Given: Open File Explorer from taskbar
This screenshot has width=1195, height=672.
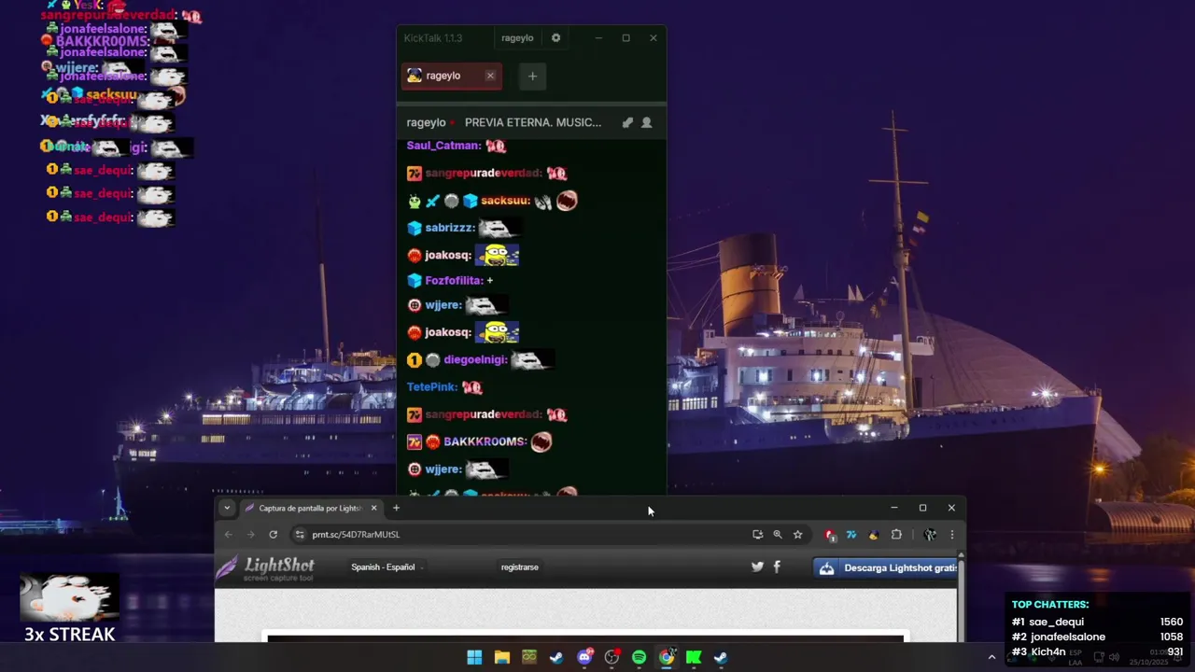Looking at the screenshot, I should coord(502,658).
